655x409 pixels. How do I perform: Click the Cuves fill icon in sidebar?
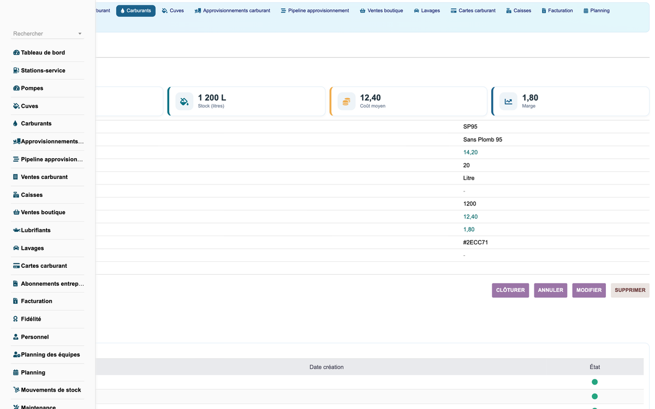16,106
